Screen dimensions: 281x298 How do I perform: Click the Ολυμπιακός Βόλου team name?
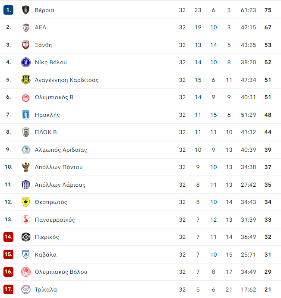pyautogui.click(x=61, y=272)
